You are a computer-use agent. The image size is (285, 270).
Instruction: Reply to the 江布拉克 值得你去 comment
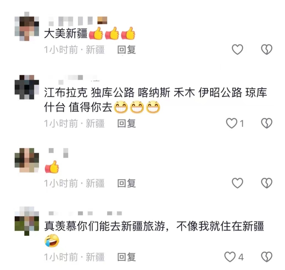[x=126, y=124]
